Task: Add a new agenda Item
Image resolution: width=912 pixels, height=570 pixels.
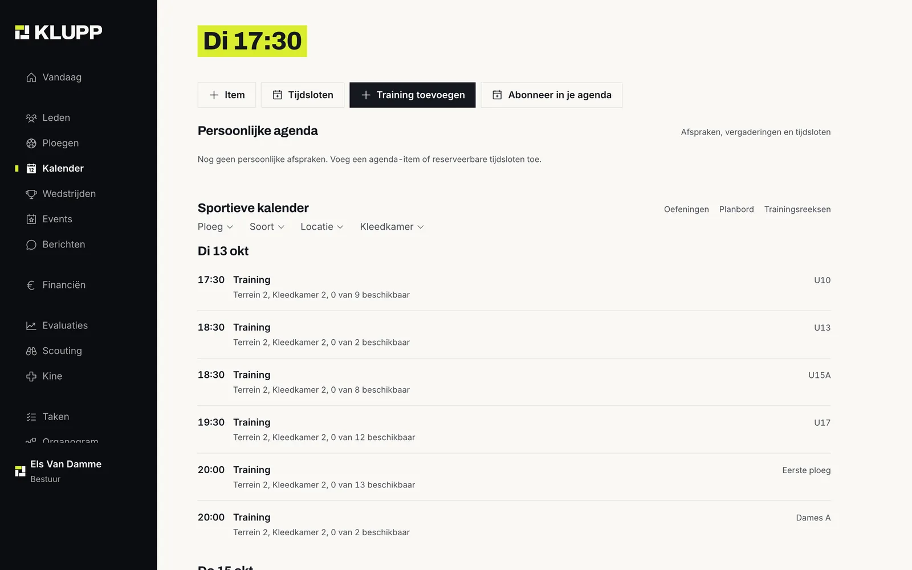Action: tap(227, 95)
